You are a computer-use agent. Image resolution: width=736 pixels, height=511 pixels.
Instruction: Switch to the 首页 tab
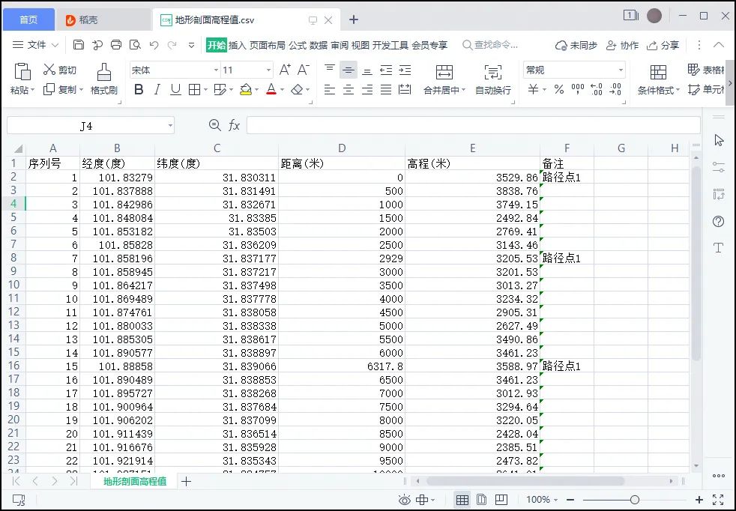[x=28, y=19]
